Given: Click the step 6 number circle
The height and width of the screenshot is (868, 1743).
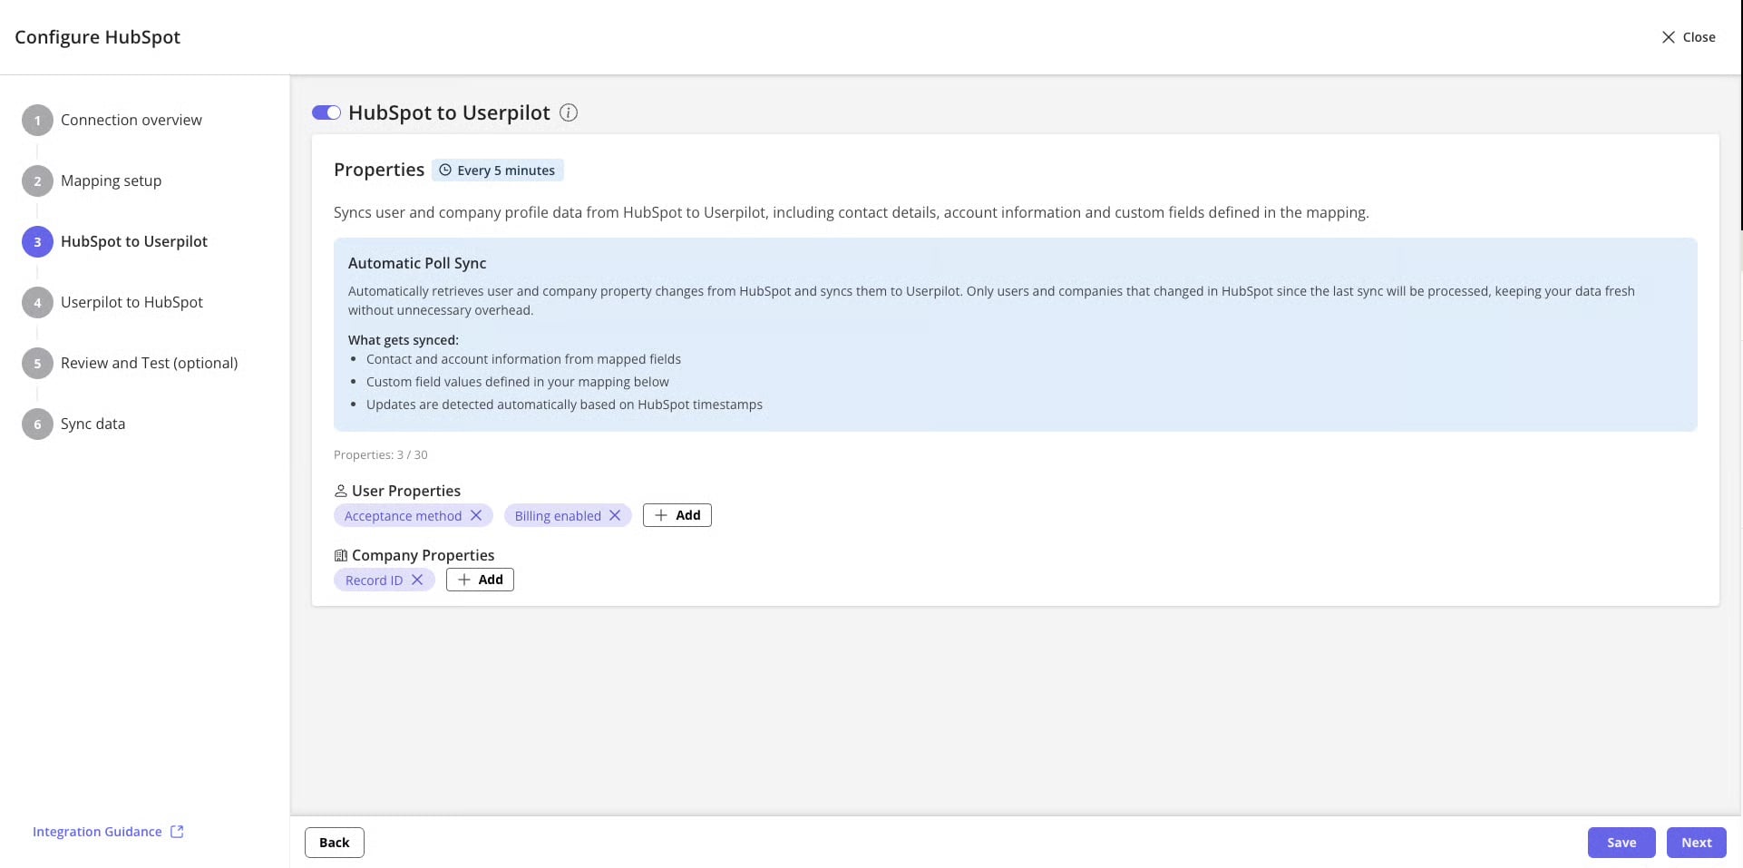Looking at the screenshot, I should point(37,424).
